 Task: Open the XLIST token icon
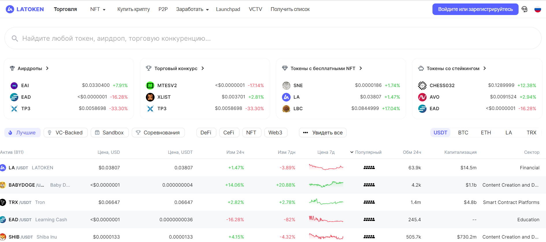pyautogui.click(x=150, y=97)
